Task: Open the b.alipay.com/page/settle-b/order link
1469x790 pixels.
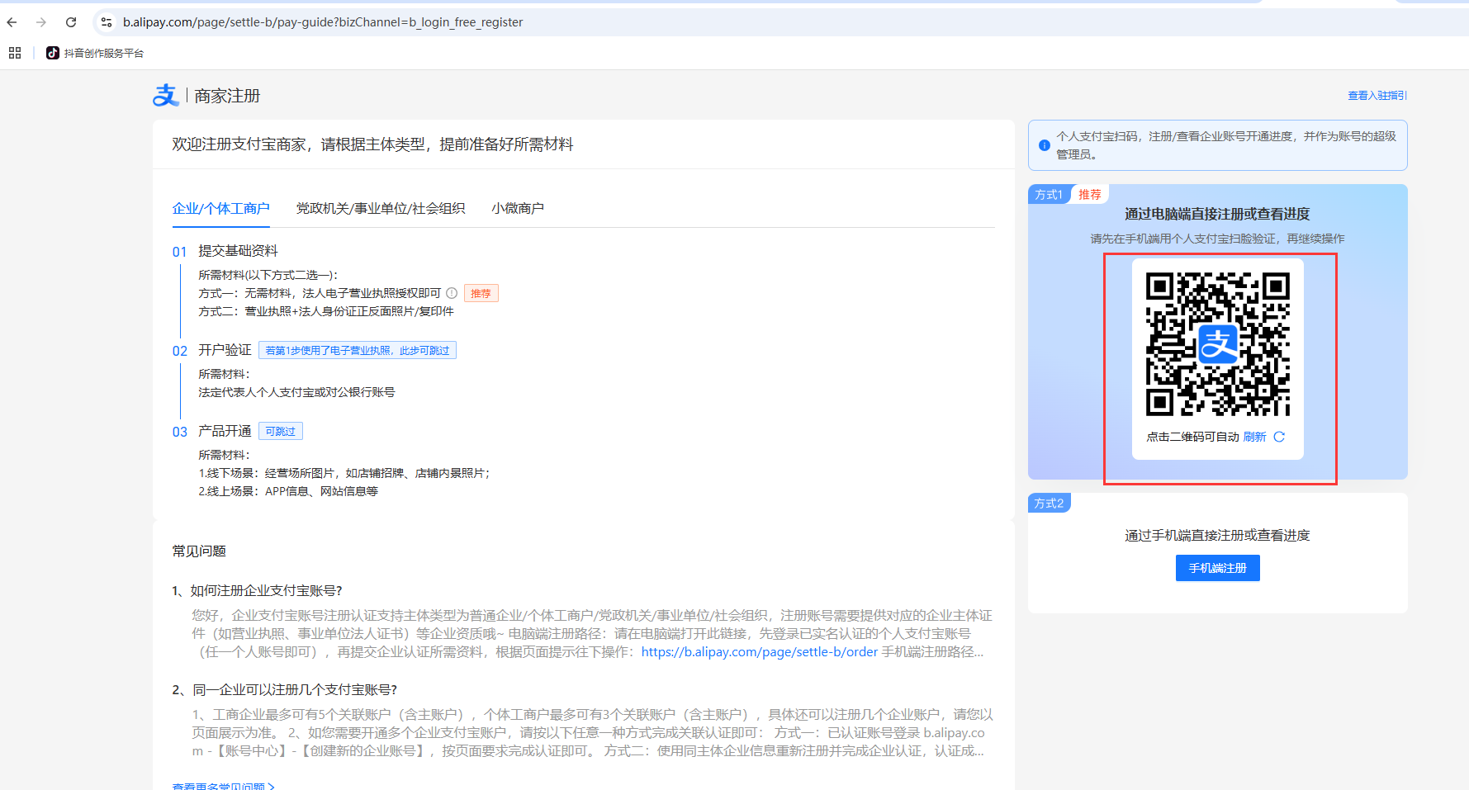Action: [x=760, y=652]
